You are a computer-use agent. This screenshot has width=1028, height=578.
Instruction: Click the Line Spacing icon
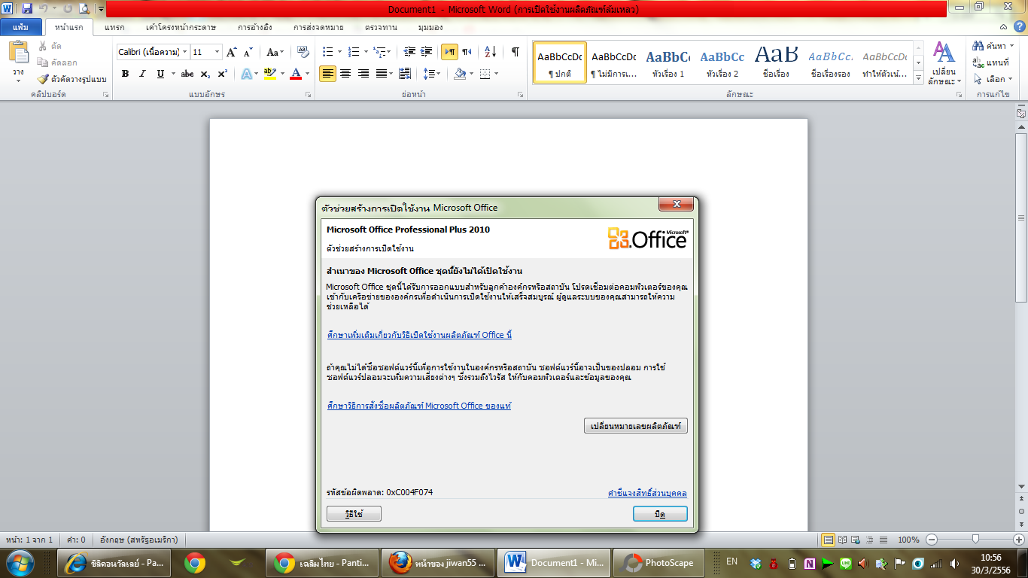pyautogui.click(x=428, y=74)
